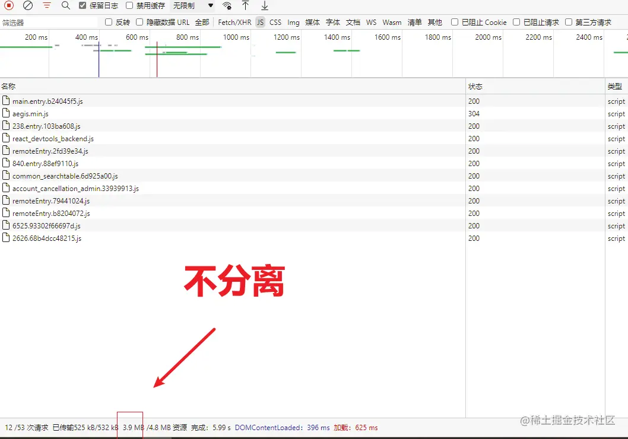Select the 全部 filter type

(x=202, y=23)
